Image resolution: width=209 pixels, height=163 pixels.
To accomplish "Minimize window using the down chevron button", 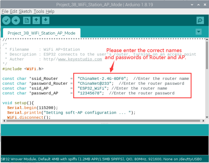I will click(x=192, y=5).
